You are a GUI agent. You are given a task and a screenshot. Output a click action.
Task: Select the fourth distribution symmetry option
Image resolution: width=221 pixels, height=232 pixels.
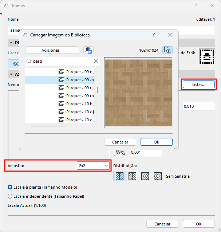click(x=158, y=176)
